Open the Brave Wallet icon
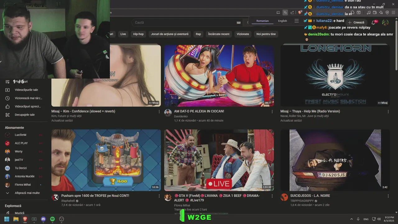The height and width of the screenshot is (224, 398). [x=375, y=12]
